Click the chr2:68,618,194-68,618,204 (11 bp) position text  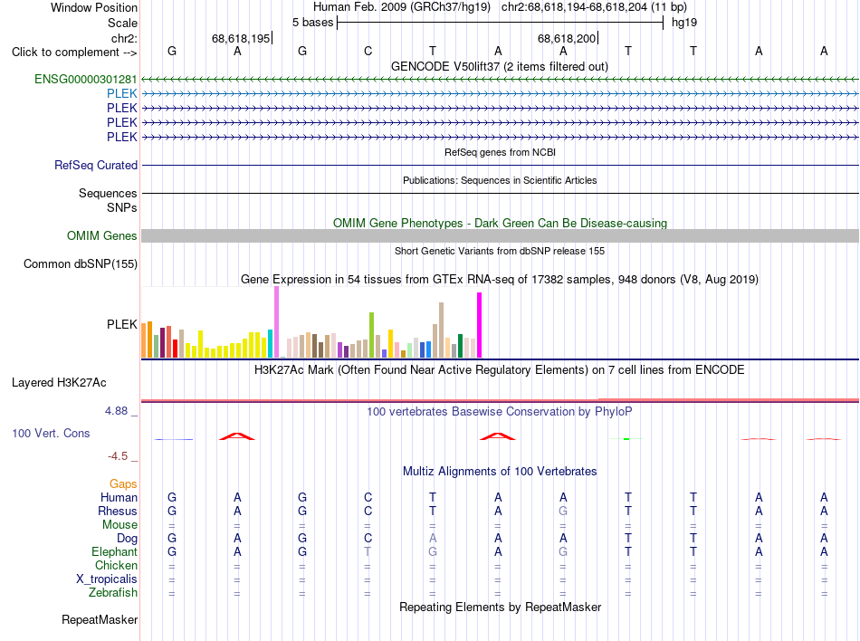point(594,7)
